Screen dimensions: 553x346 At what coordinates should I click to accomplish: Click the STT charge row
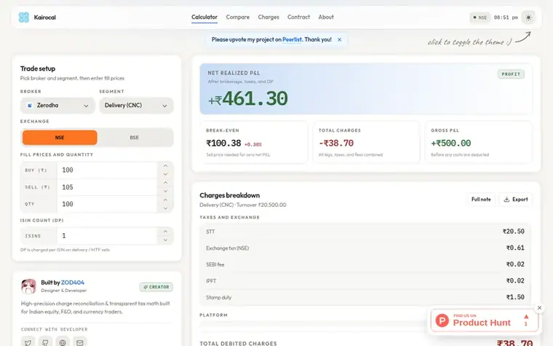(365, 232)
